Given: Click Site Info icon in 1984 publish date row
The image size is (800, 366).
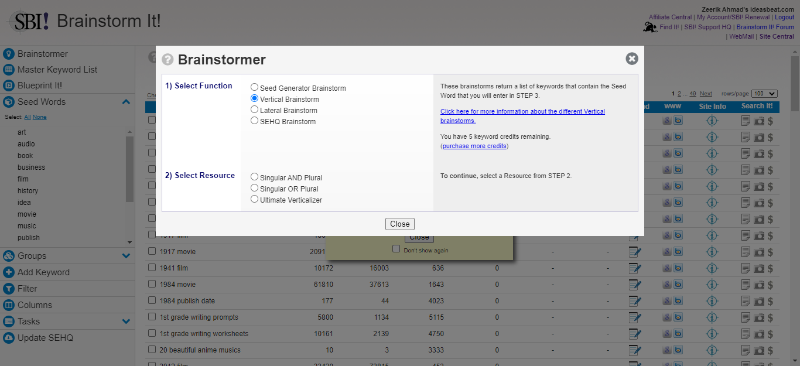Looking at the screenshot, I should click(x=712, y=301).
